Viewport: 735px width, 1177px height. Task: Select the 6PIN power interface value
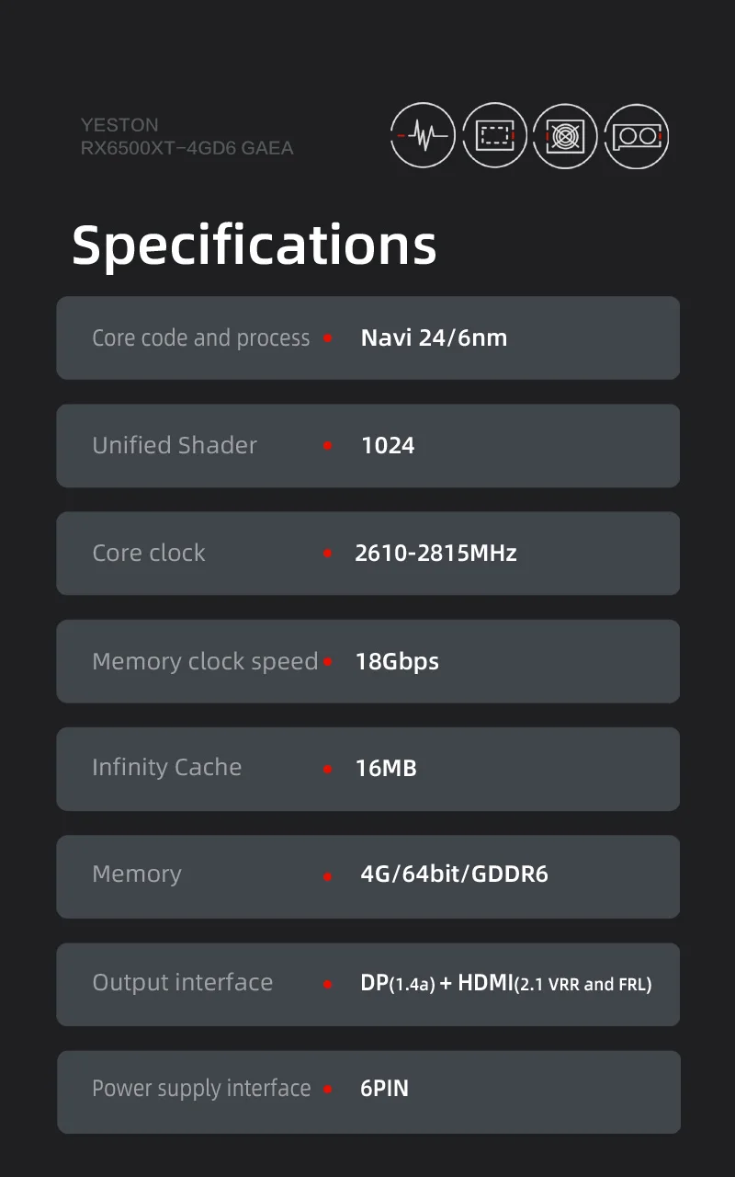click(384, 1089)
